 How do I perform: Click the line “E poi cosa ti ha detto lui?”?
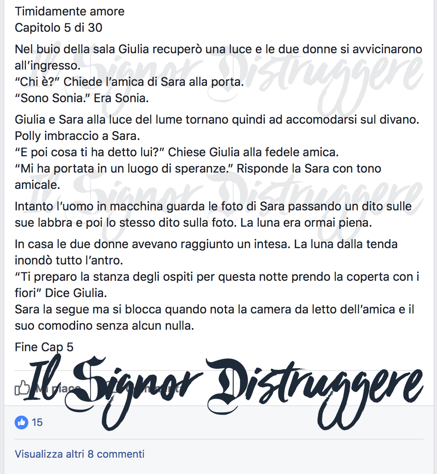click(x=177, y=152)
